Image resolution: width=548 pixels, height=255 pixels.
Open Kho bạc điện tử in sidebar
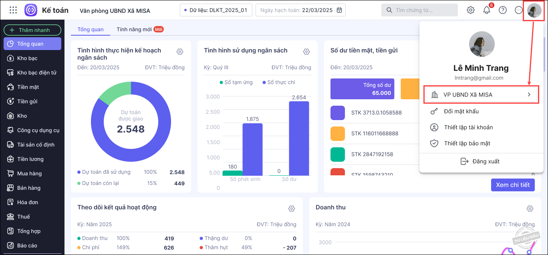(36, 72)
